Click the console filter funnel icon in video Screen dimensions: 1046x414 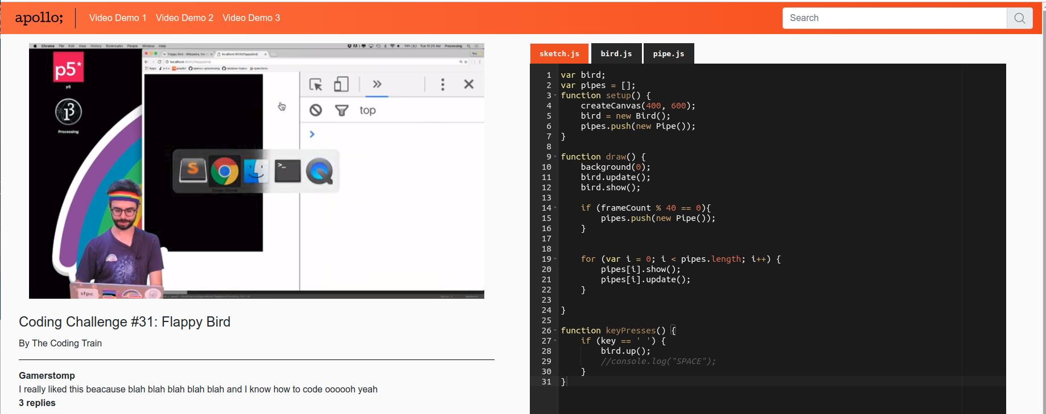[341, 110]
